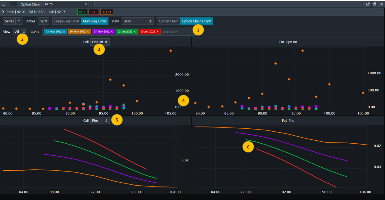Click the search magnifier icon
The height and width of the screenshot is (200, 385).
pyautogui.click(x=47, y=4)
